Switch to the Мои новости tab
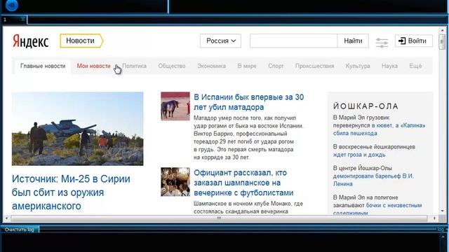Viewport: 449px width, 252px height. (93, 66)
